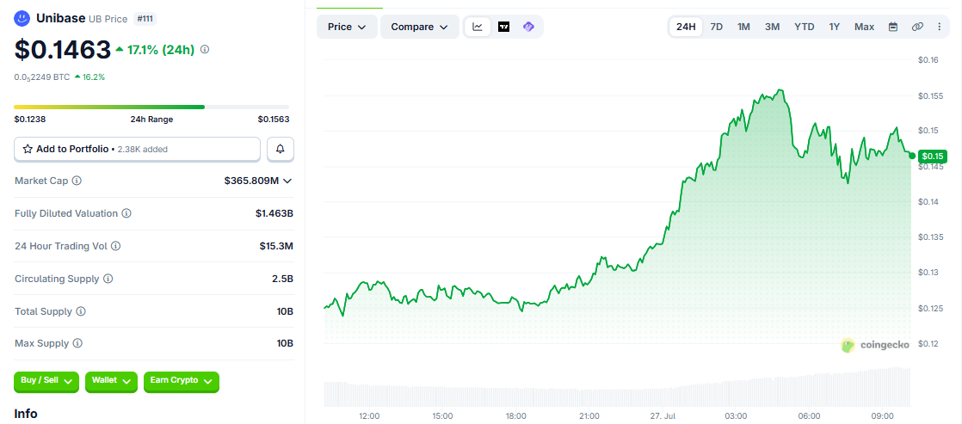Copy chart link via chain icon
Viewport: 962px width, 424px height.
pyautogui.click(x=917, y=27)
